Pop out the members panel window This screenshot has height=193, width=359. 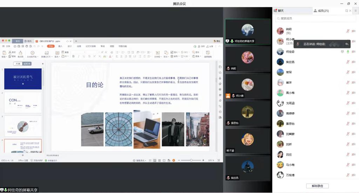(x=347, y=11)
